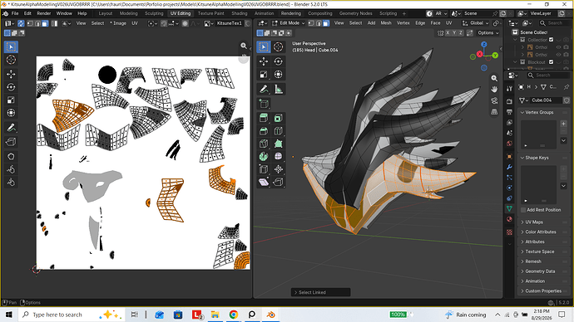The image size is (574, 322).
Task: Select the Add Cube tool in viewport
Action: click(264, 104)
